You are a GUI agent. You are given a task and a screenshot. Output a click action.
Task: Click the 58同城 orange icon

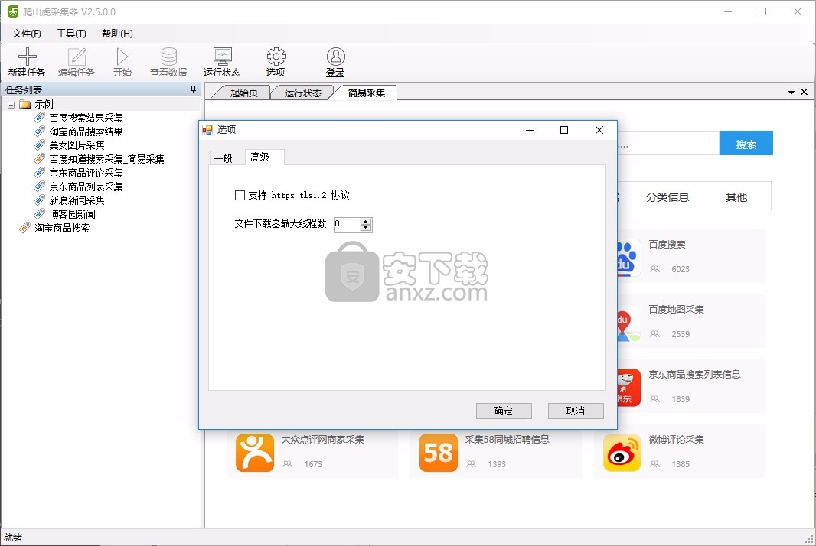pyautogui.click(x=439, y=453)
